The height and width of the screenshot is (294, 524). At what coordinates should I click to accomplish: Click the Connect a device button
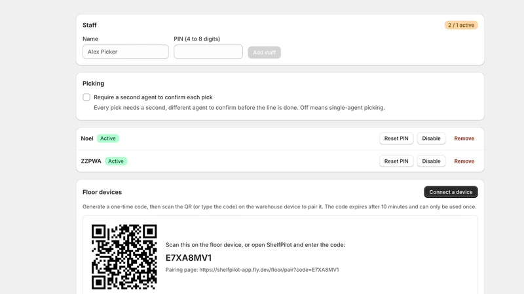(x=451, y=192)
